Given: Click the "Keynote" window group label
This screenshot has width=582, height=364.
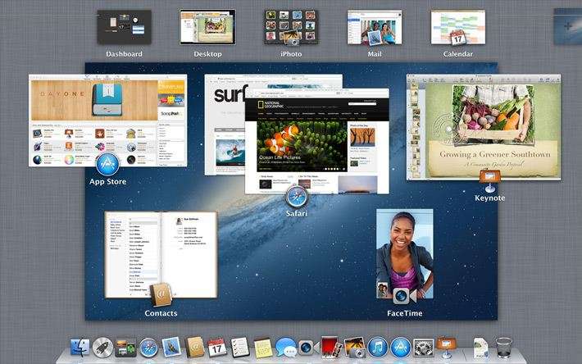Looking at the screenshot, I should pyautogui.click(x=490, y=198).
